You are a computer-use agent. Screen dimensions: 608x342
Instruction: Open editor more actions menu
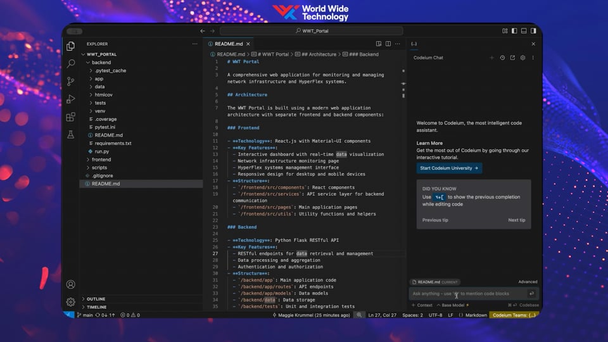(398, 44)
